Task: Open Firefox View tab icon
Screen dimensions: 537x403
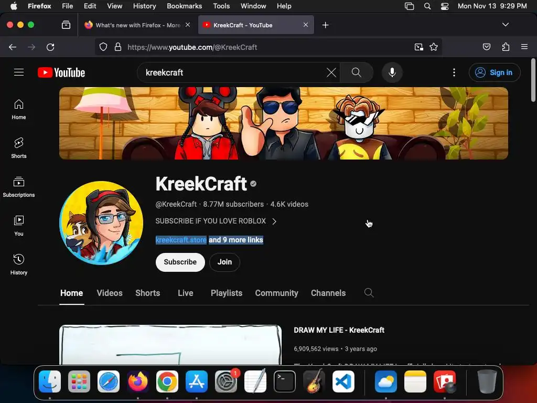Action: [x=66, y=25]
